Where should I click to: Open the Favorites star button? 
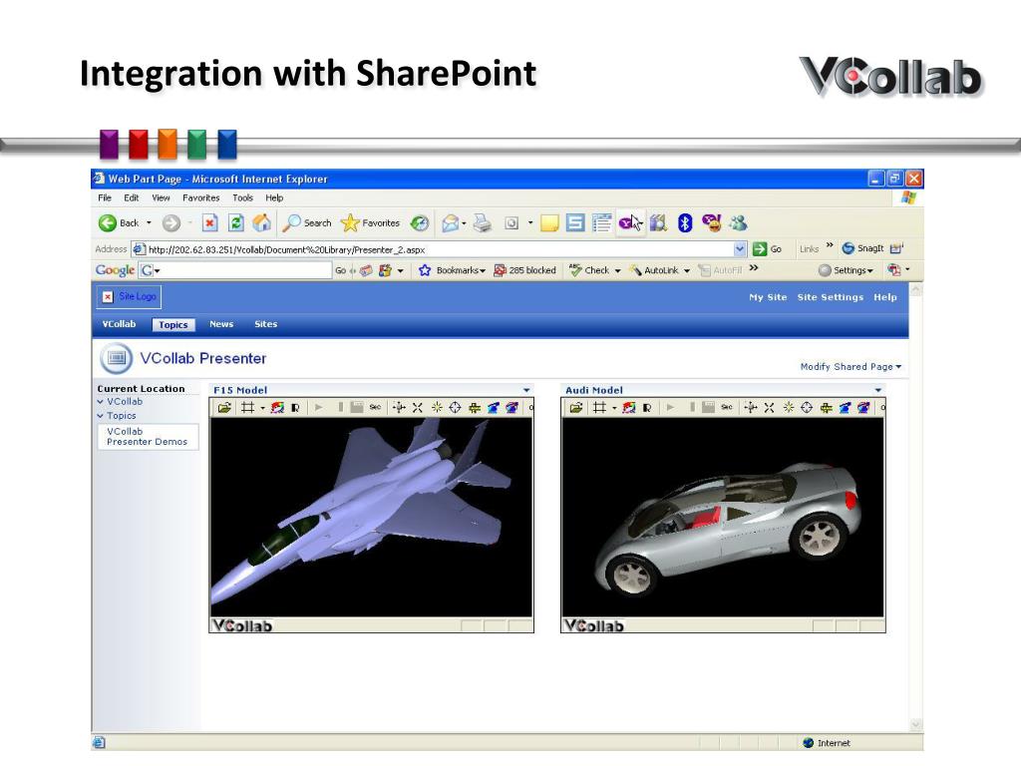point(370,223)
